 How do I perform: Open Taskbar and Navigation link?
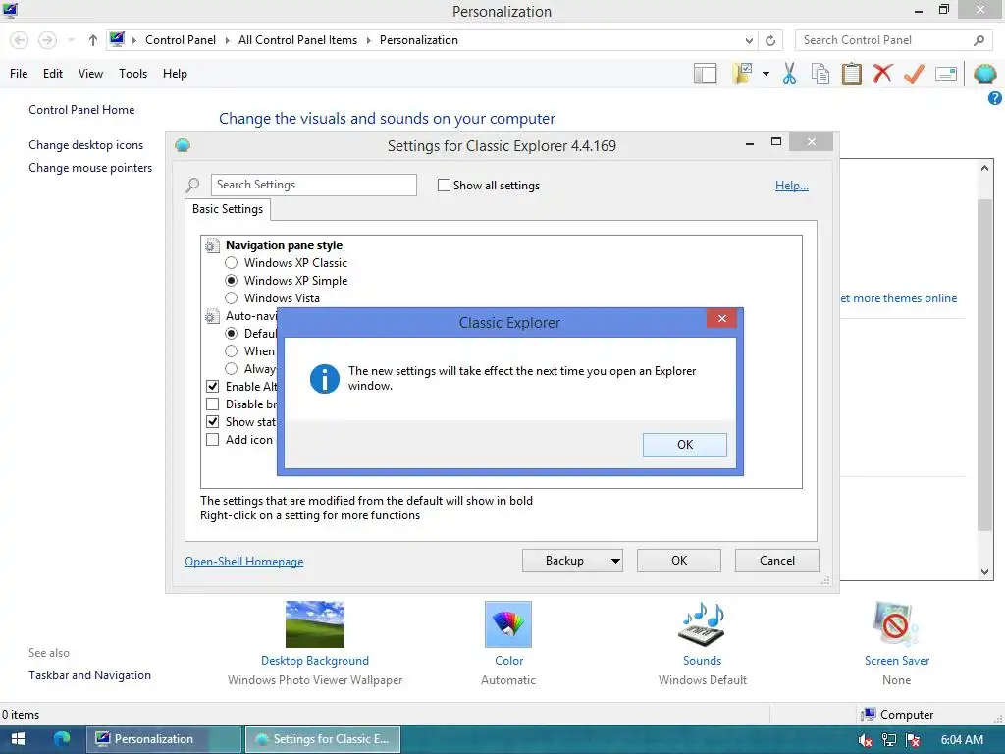click(x=89, y=675)
